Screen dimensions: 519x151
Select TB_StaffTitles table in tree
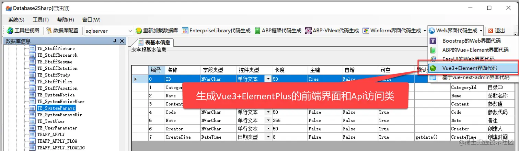[55, 82]
